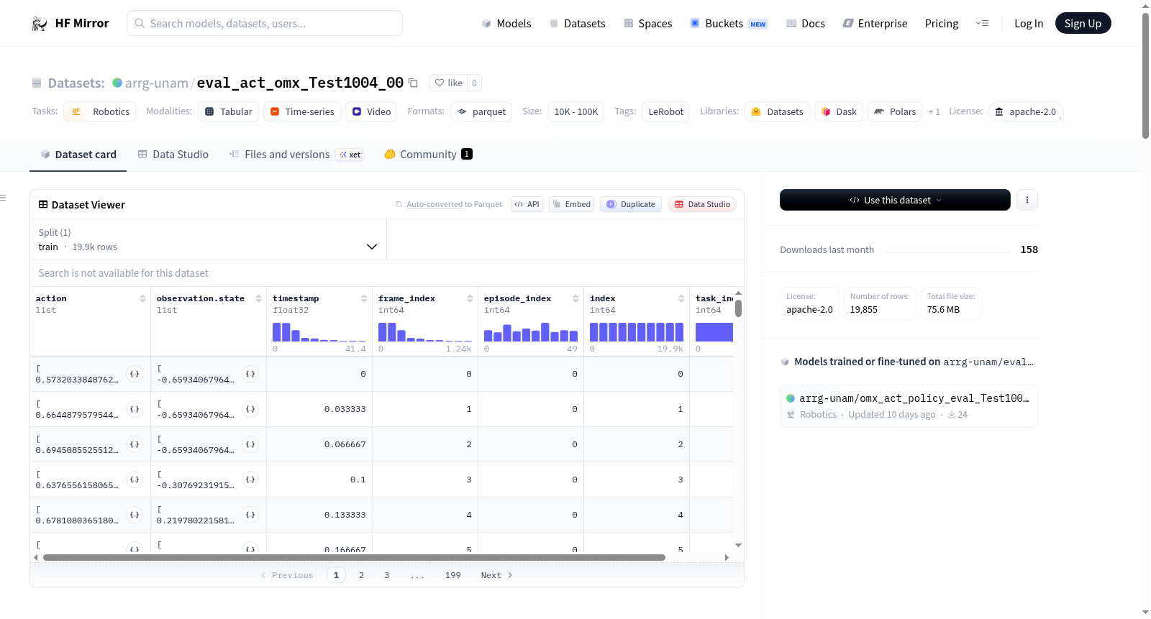Open the arrg-unam organization link
1151x619 pixels.
tap(157, 83)
